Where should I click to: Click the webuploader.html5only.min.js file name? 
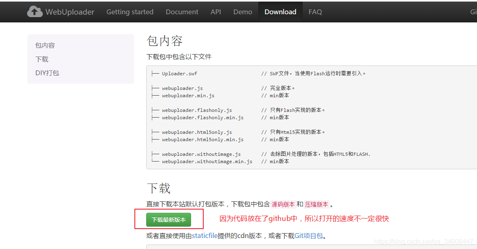[x=203, y=140]
